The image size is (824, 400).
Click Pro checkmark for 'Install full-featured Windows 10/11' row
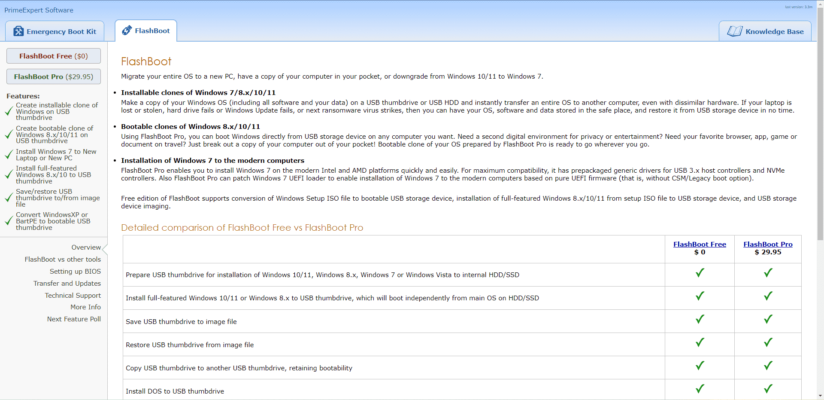tap(768, 296)
